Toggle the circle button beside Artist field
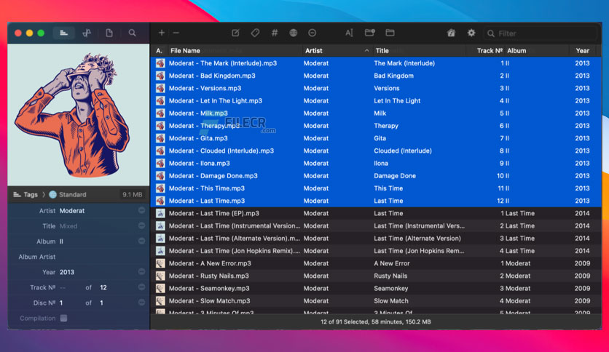Screen dimensions: 609x352 point(141,210)
